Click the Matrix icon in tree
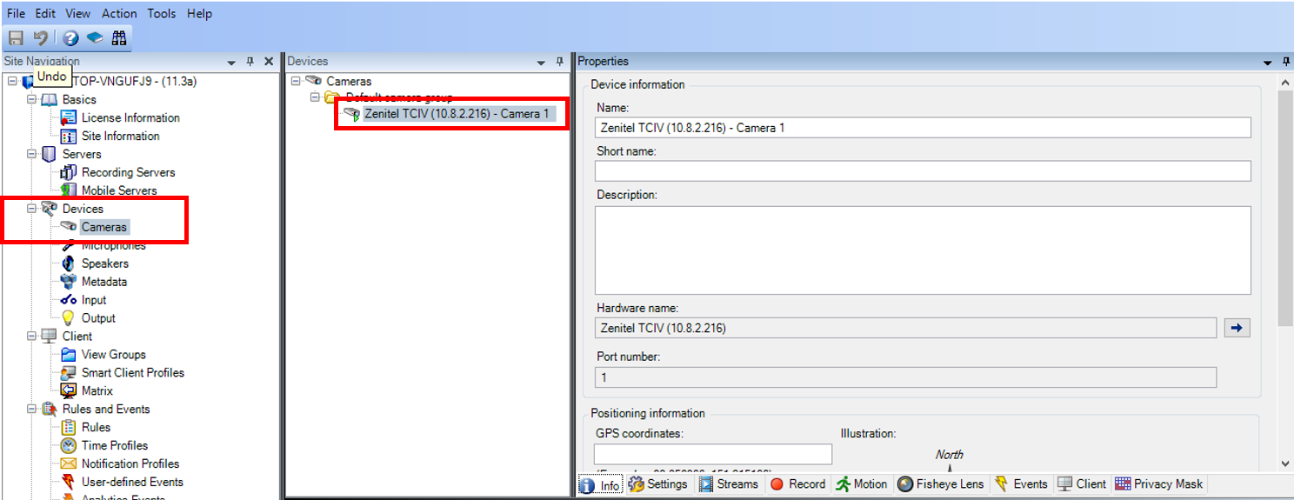 coord(68,391)
